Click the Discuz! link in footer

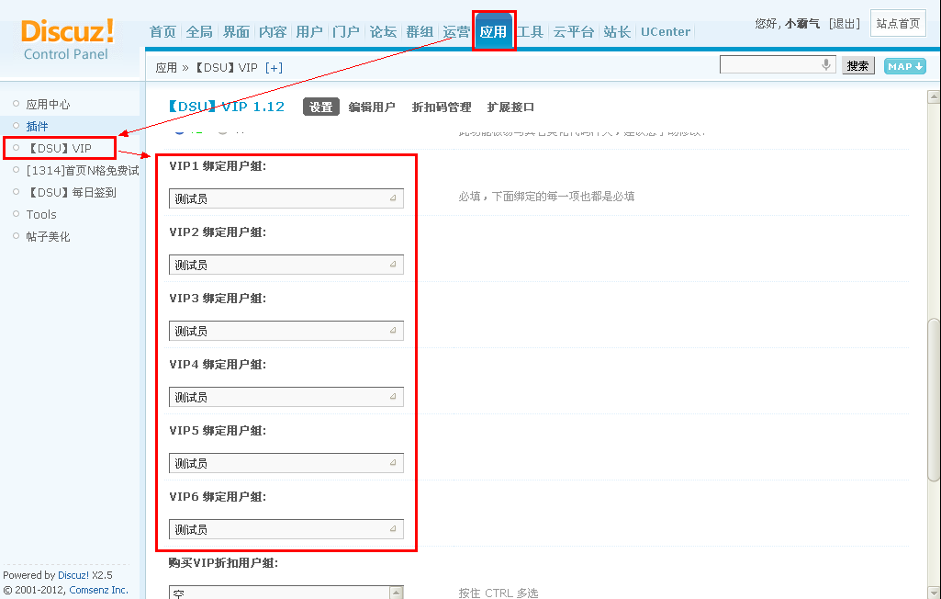pos(73,575)
